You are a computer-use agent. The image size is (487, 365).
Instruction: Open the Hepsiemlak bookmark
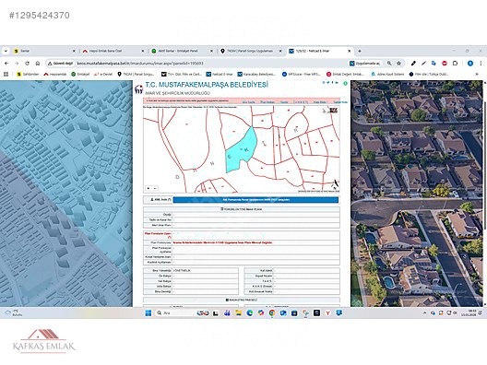pyautogui.click(x=55, y=74)
